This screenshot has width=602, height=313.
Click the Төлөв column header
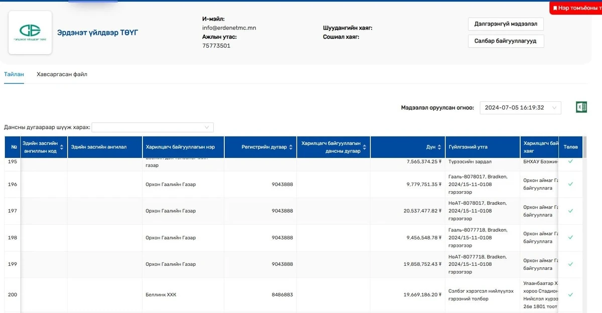coord(570,147)
